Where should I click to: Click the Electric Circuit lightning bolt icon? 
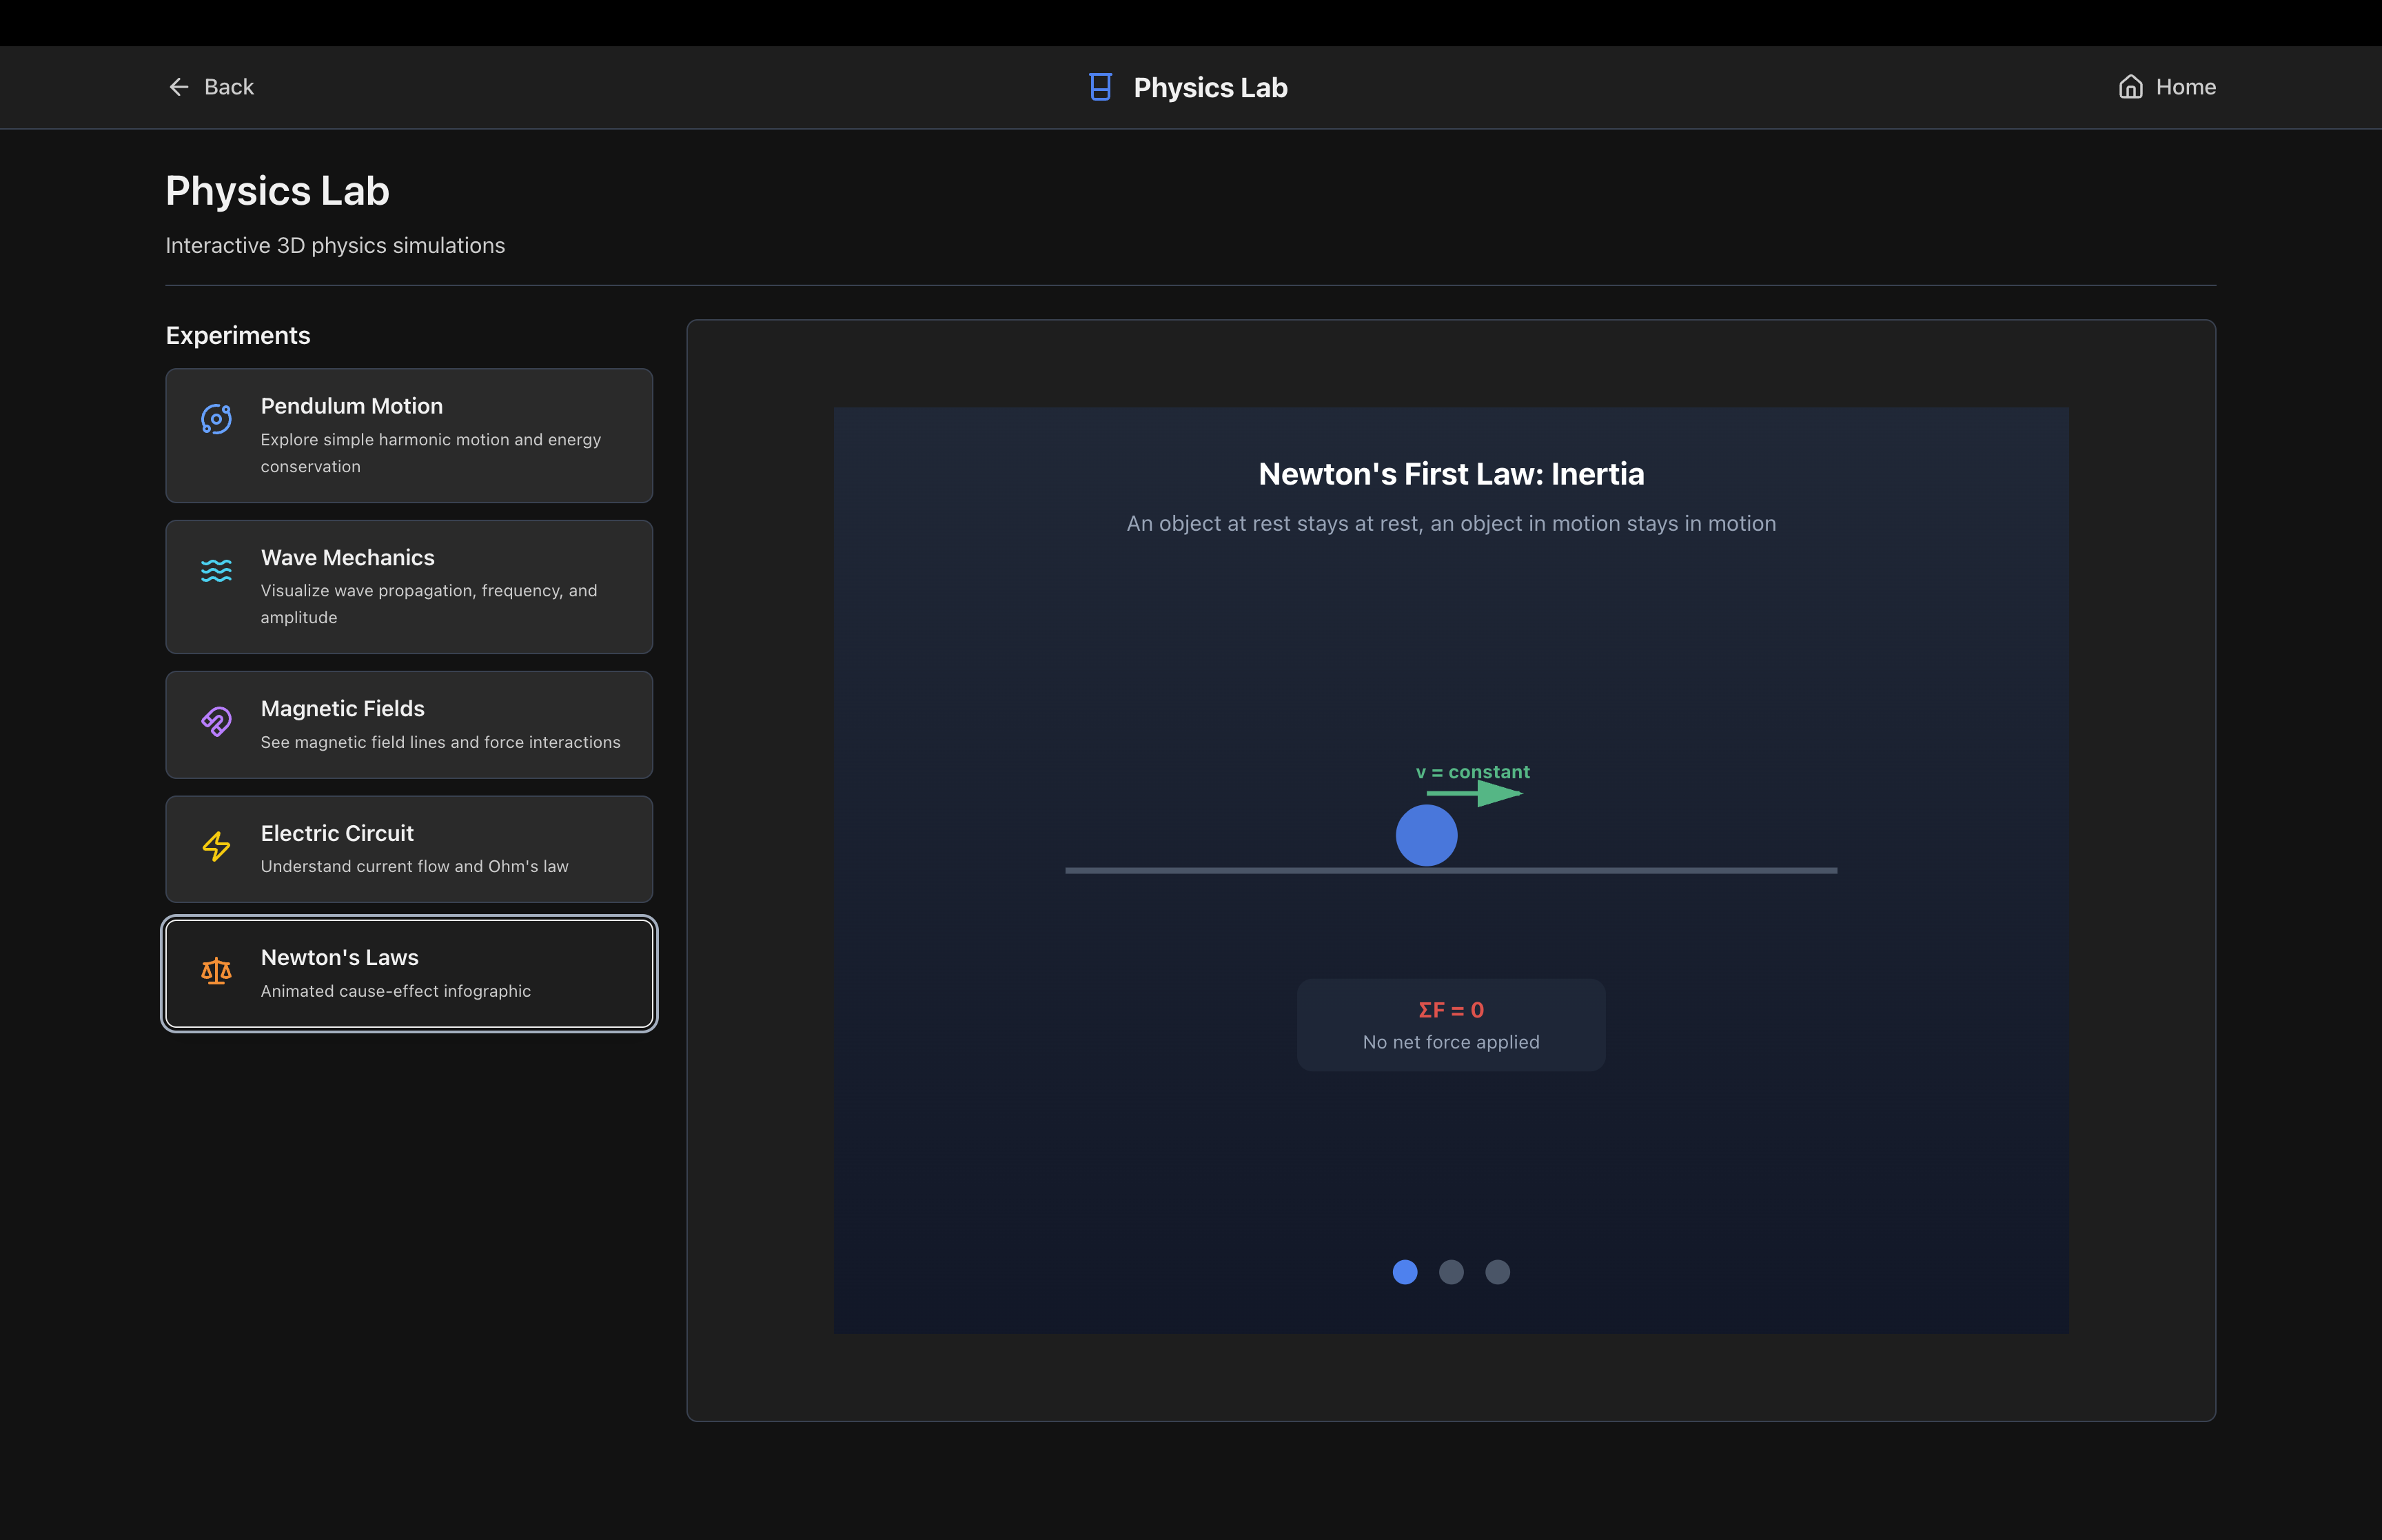coord(216,846)
